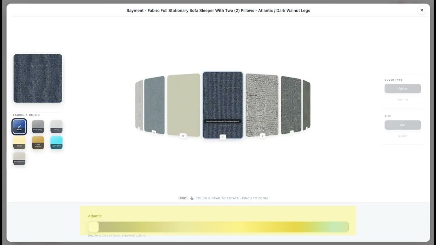Choose the Light Brown color swatch
This screenshot has width=436, height=245.
[38, 143]
